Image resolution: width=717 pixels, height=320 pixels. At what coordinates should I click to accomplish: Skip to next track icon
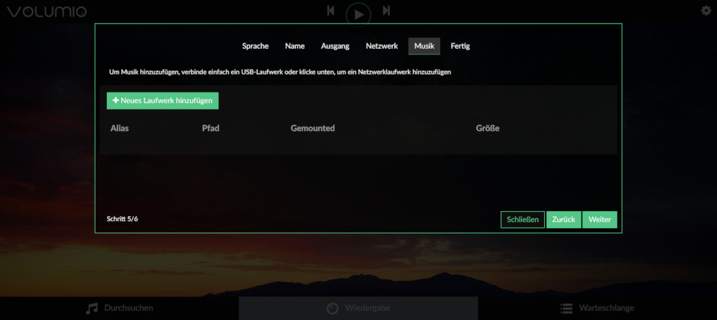[x=386, y=11]
